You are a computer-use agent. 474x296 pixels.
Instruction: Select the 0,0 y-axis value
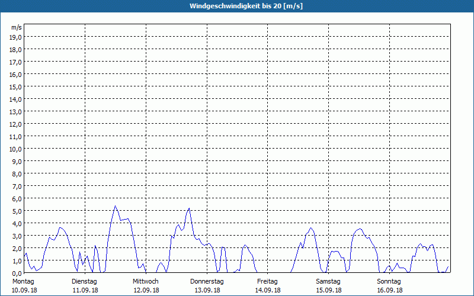click(17, 274)
